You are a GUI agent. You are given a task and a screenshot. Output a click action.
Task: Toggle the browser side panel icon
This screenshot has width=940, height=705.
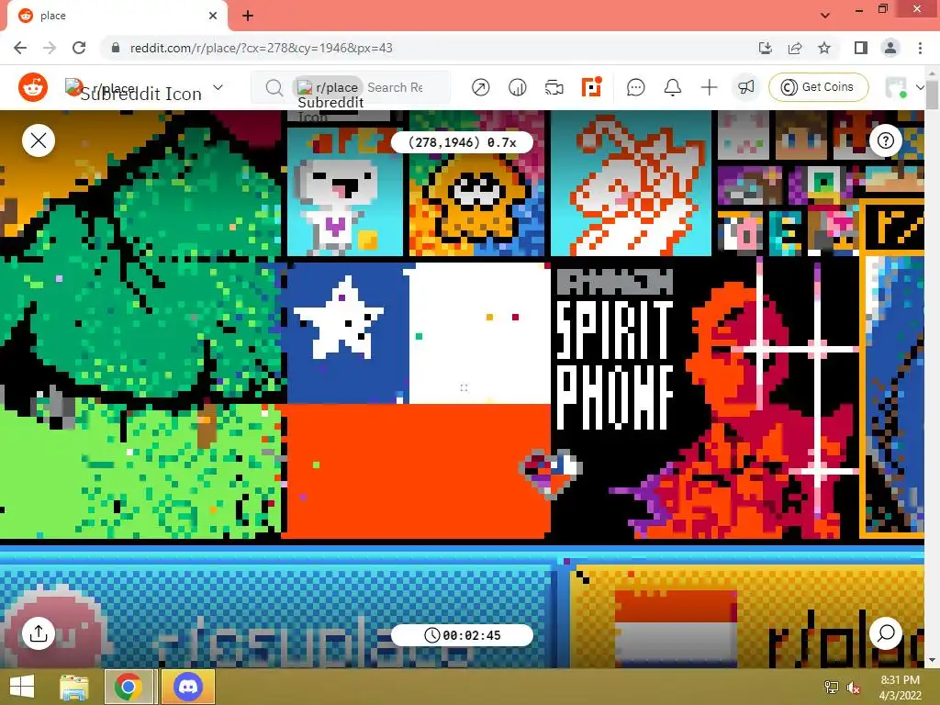pyautogui.click(x=861, y=48)
